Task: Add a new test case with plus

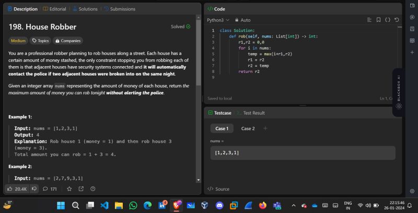Action: point(265,129)
